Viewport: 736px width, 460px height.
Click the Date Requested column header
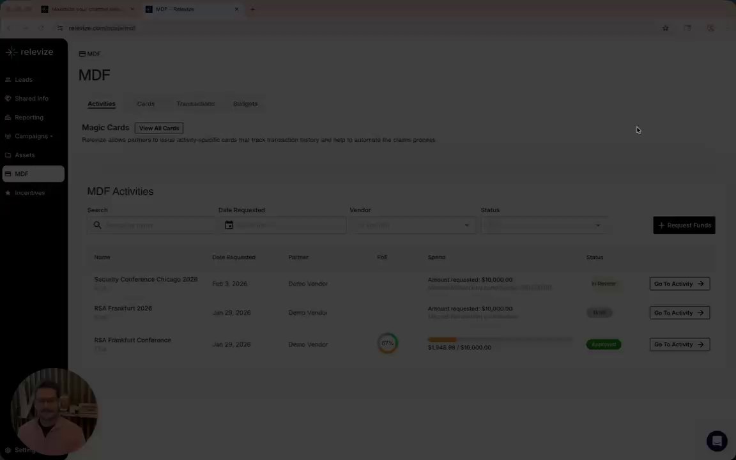pos(234,257)
